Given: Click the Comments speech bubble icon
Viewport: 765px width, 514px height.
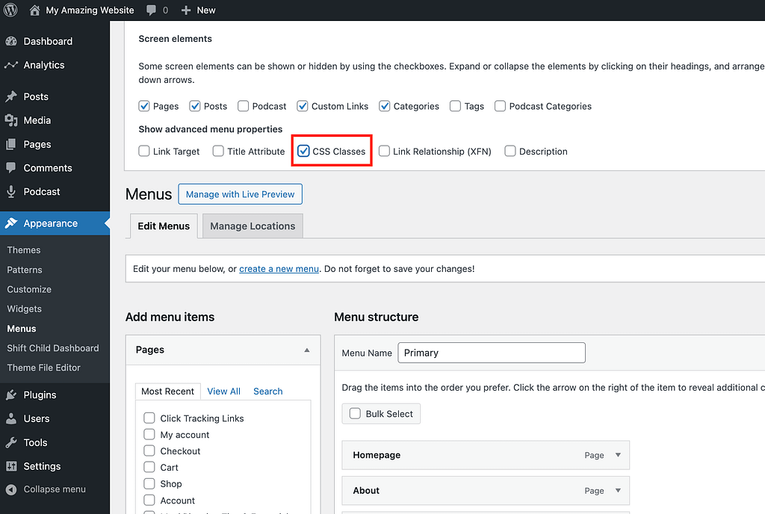Looking at the screenshot, I should (x=13, y=168).
